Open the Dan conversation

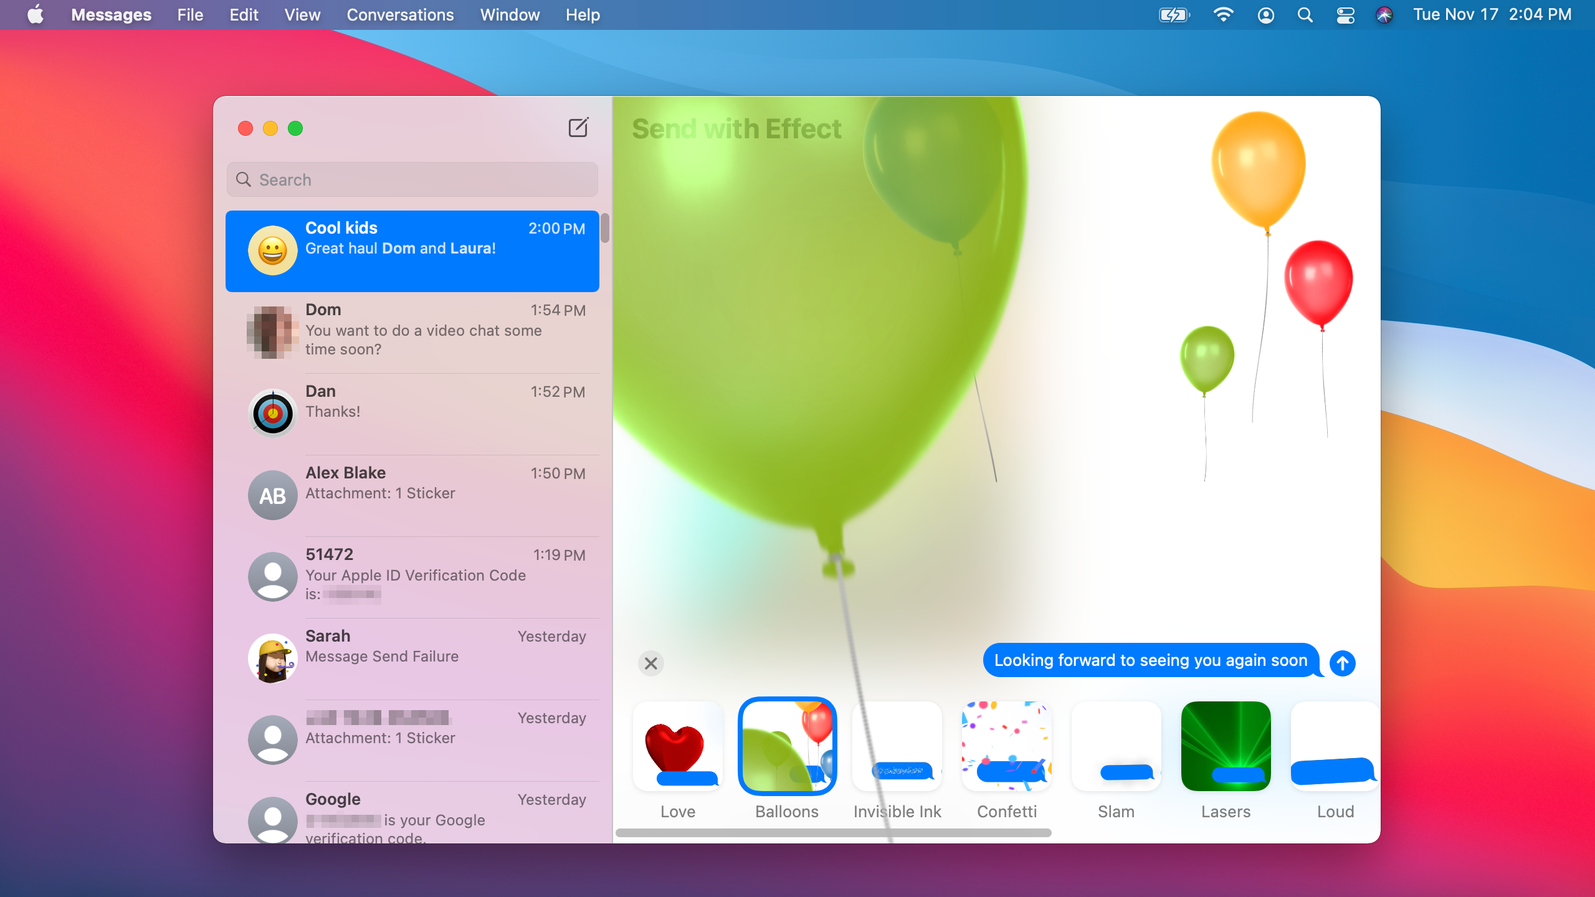tap(412, 414)
